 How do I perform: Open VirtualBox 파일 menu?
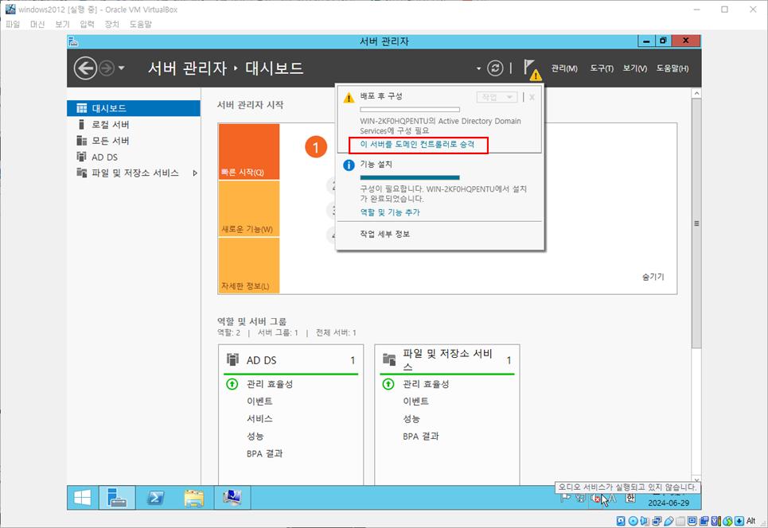point(13,24)
